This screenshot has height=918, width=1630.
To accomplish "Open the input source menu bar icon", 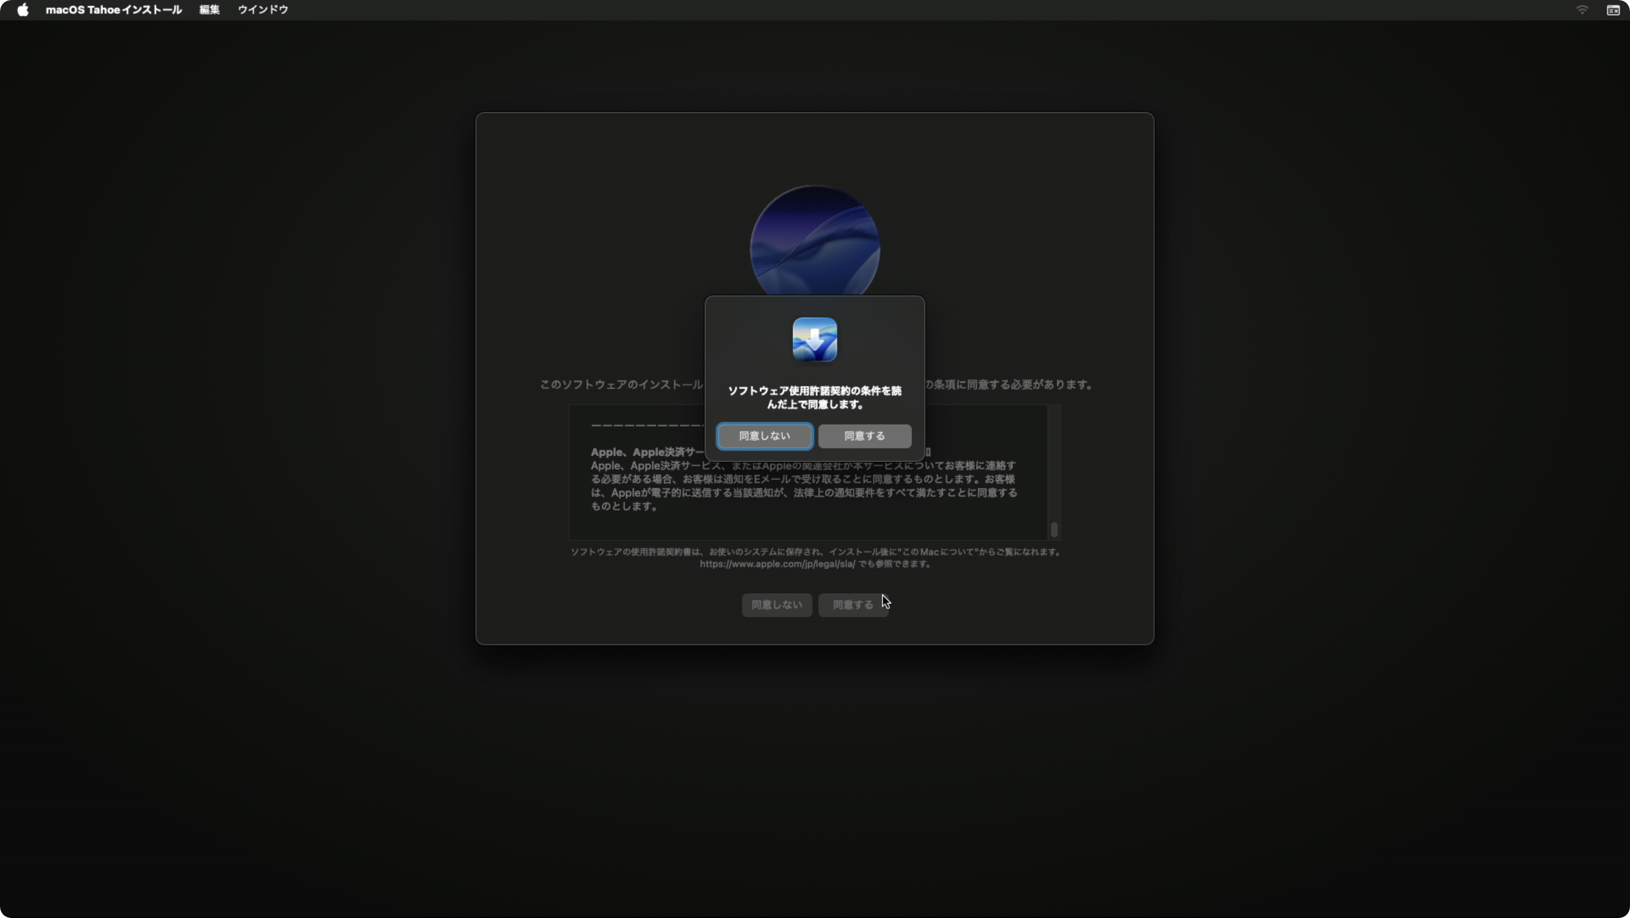I will pyautogui.click(x=1613, y=10).
